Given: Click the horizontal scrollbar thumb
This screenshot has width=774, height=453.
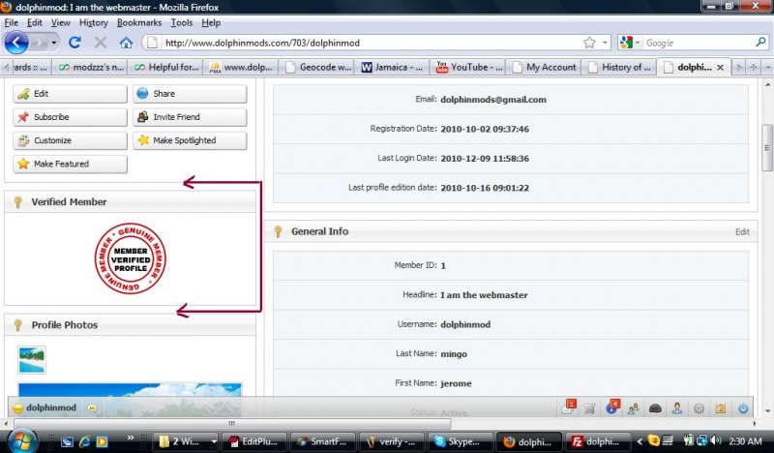Looking at the screenshot, I should (x=232, y=423).
